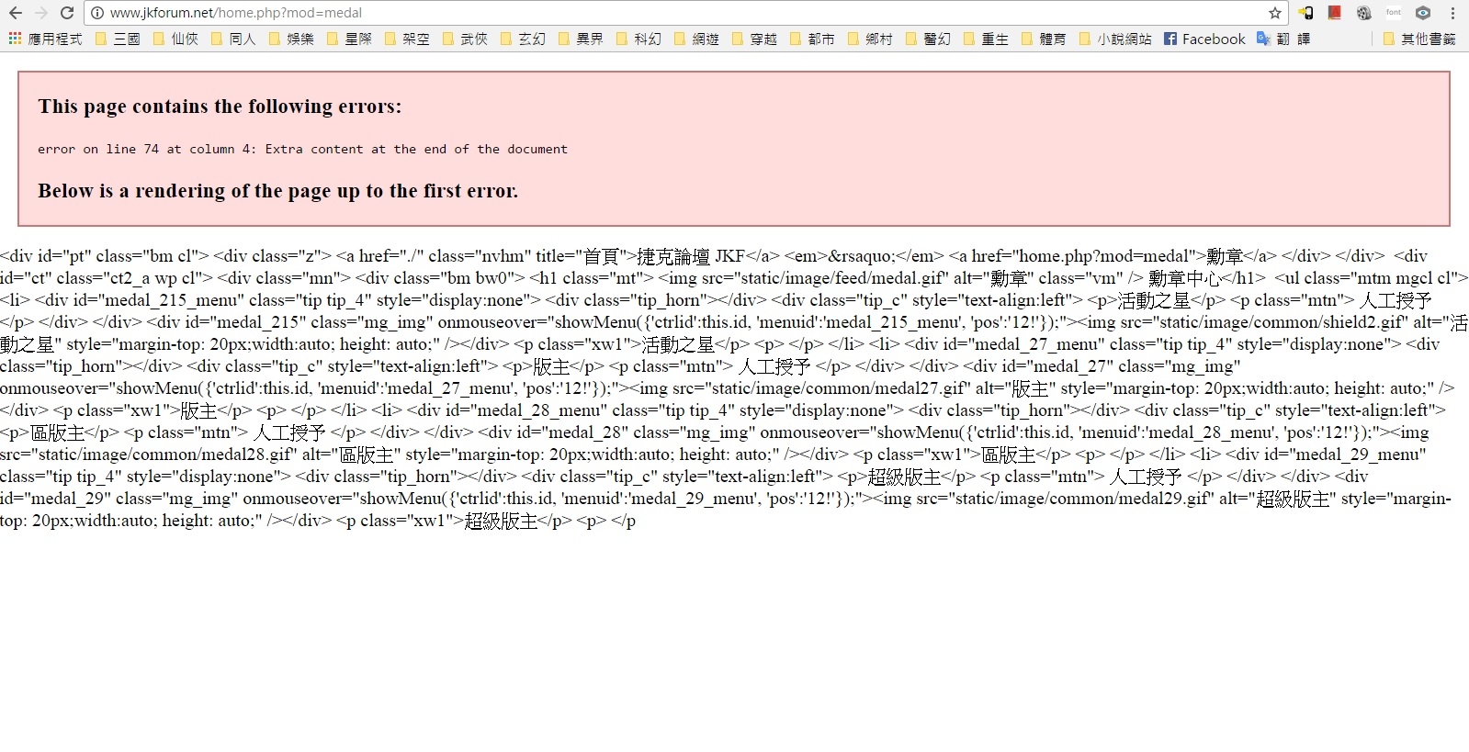Viewport: 1469px width, 752px height.
Task: Click the browser back arrow
Action: pos(15,13)
